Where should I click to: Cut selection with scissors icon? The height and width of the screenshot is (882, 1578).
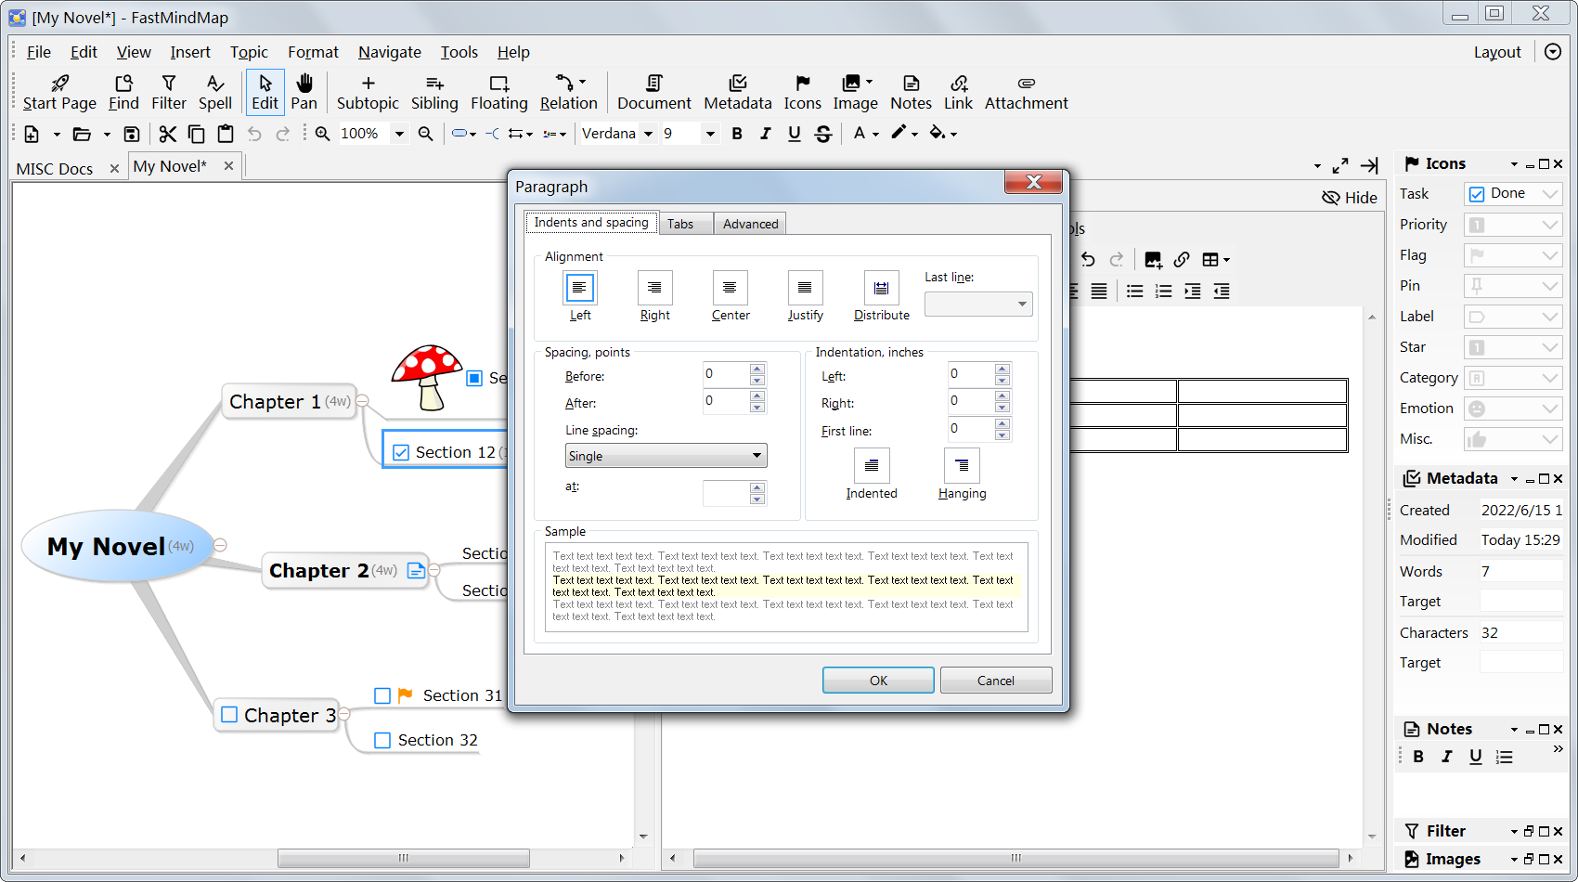167,134
